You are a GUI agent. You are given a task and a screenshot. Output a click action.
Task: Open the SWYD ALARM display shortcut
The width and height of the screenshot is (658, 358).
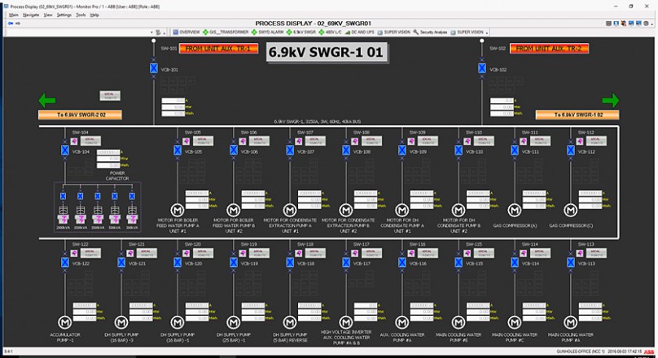(x=267, y=33)
